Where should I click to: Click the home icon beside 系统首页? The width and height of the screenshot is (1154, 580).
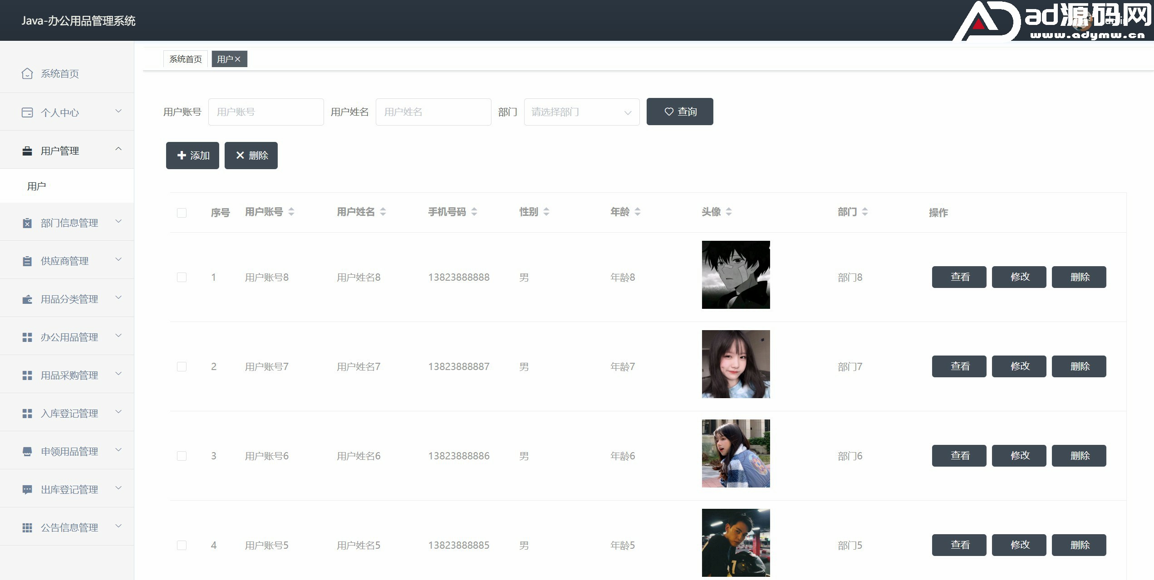[27, 73]
